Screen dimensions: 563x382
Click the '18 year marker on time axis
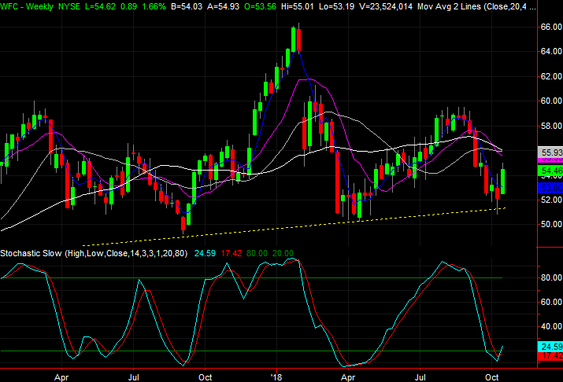pos(277,376)
